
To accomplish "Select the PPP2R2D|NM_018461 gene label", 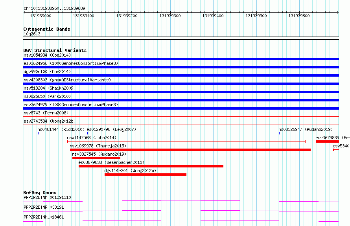I will click(44, 217).
